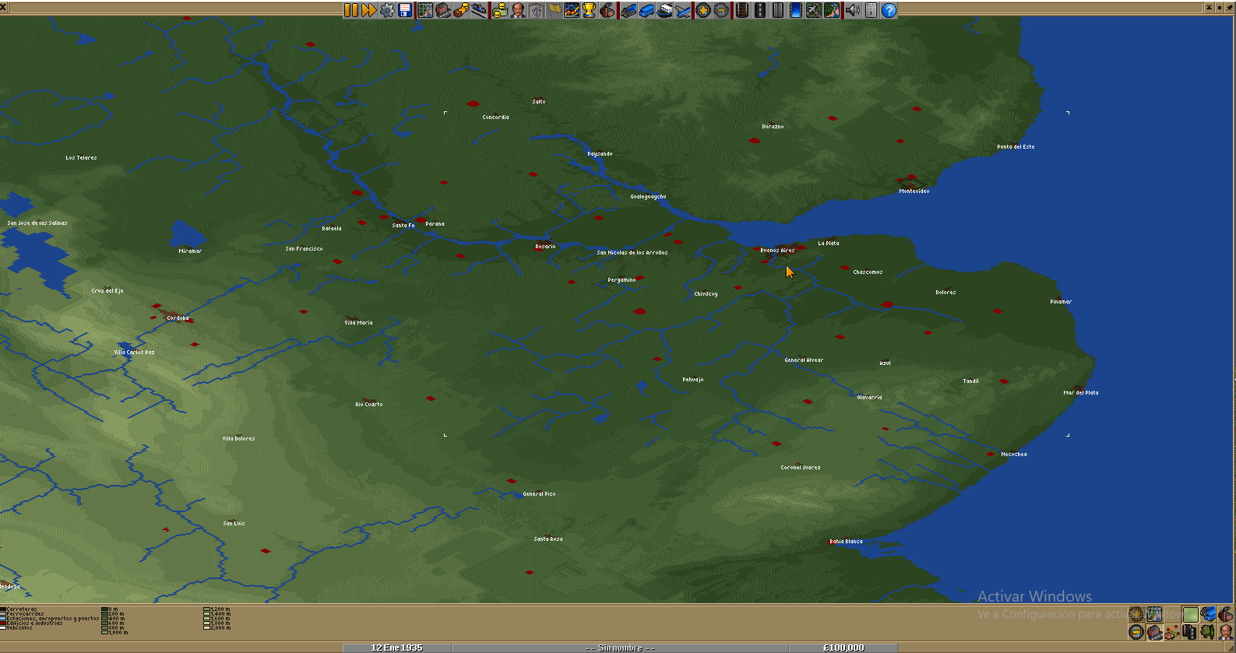Click the greyed-out goals list icon
The height and width of the screenshot is (653, 1236).
coord(555,10)
